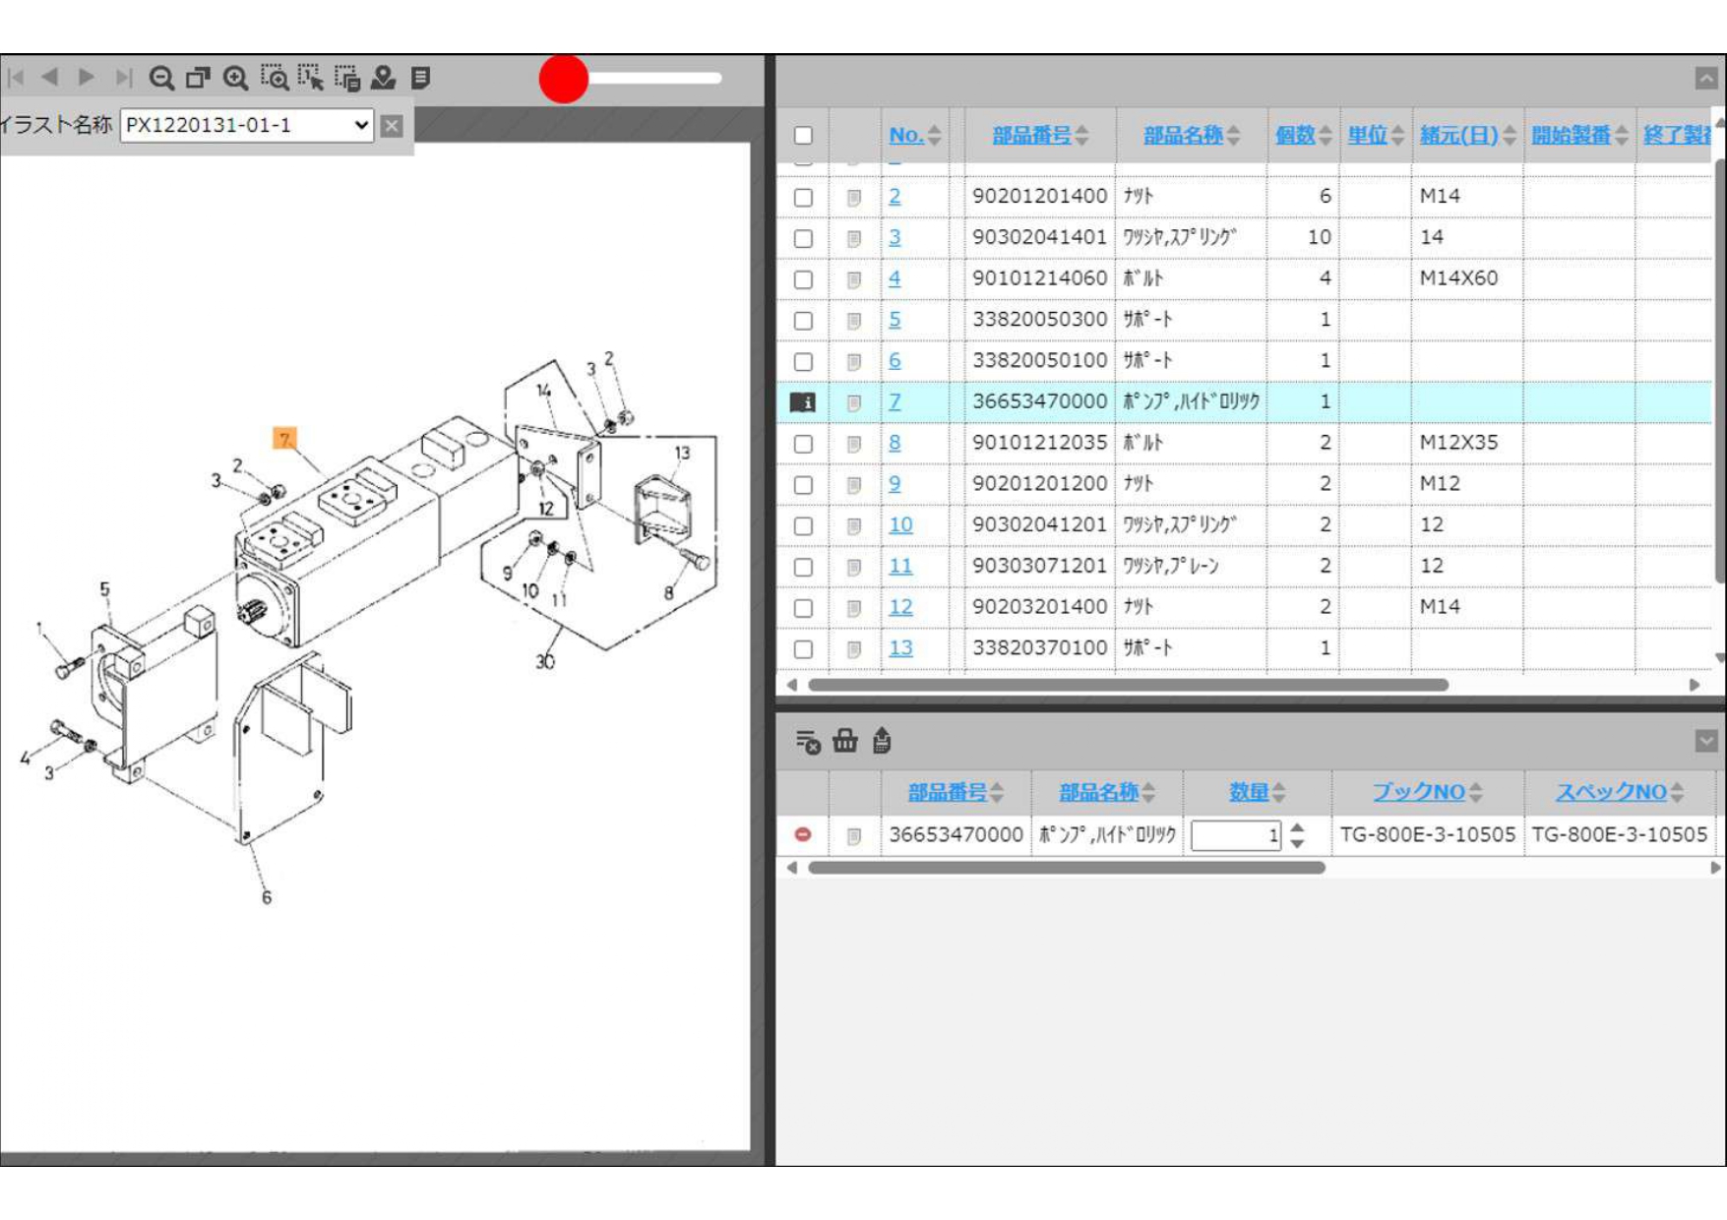Click the fit-to-window overlapping squares icon
This screenshot has height=1220, width=1727.
point(198,78)
